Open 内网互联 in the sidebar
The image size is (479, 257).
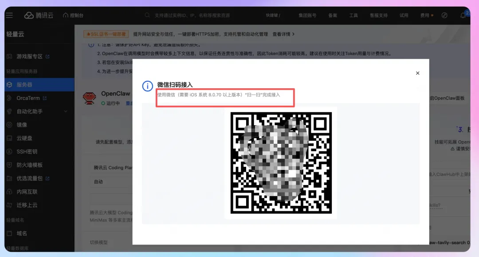click(27, 192)
